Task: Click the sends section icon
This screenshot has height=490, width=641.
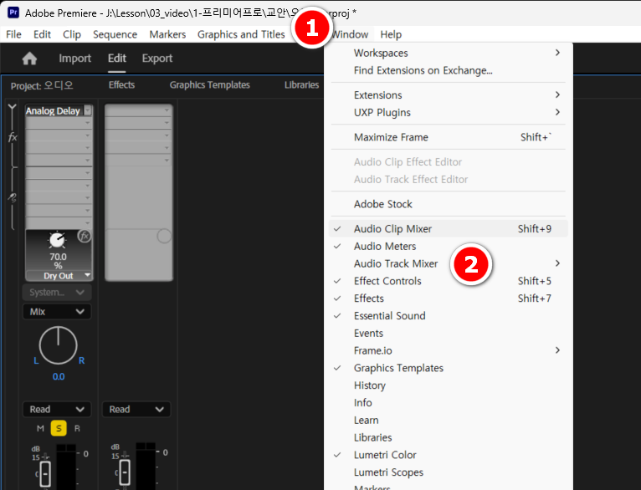Action: pyautogui.click(x=13, y=197)
